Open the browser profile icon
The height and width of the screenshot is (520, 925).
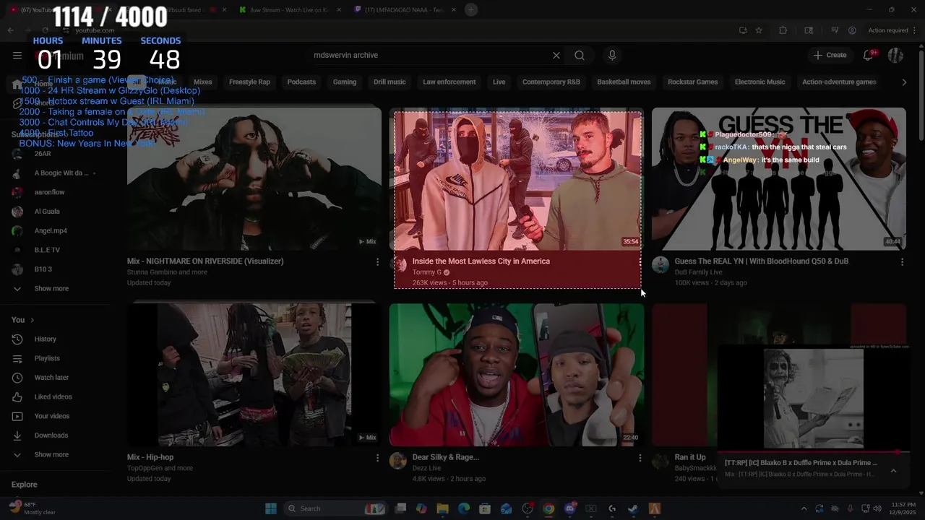852,30
